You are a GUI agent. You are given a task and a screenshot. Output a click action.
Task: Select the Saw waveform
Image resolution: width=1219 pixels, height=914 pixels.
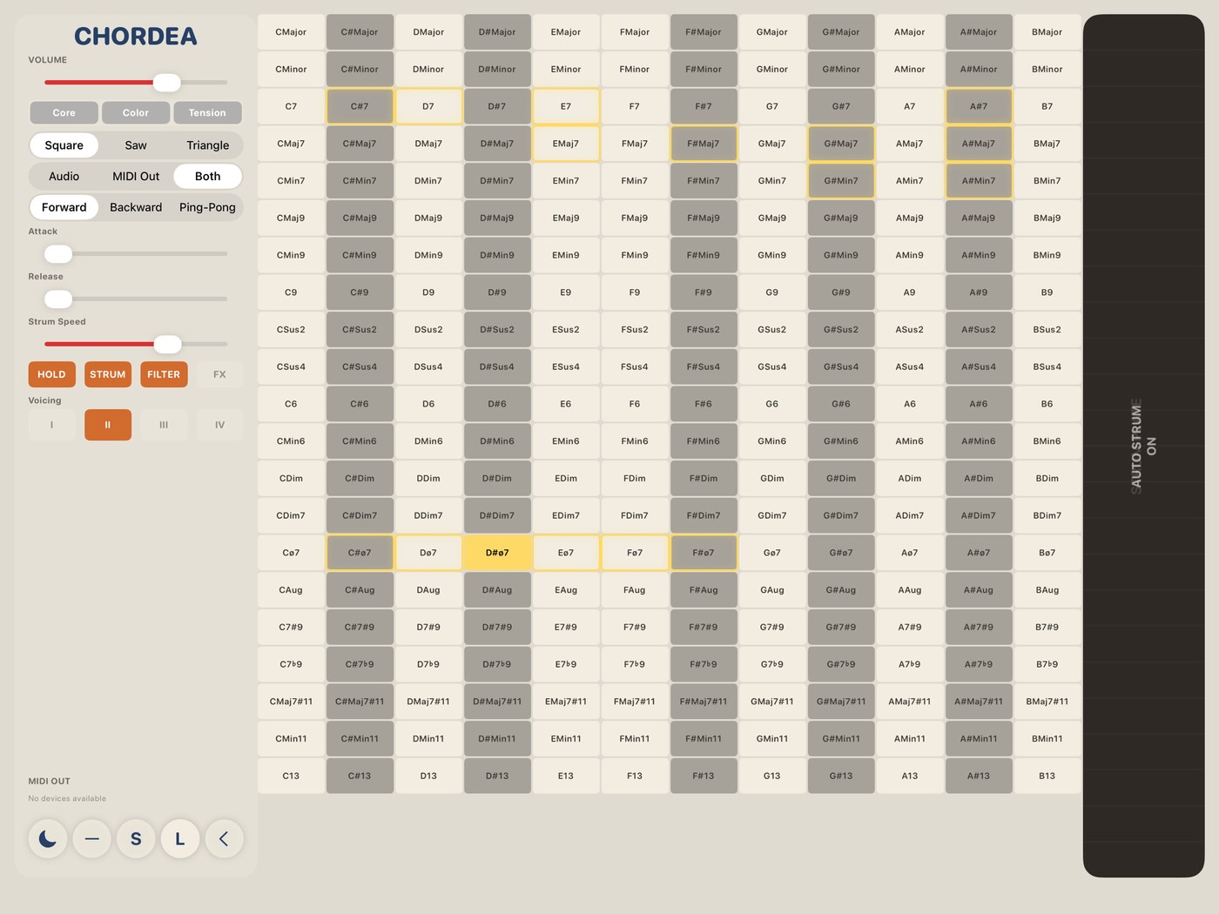coord(136,145)
